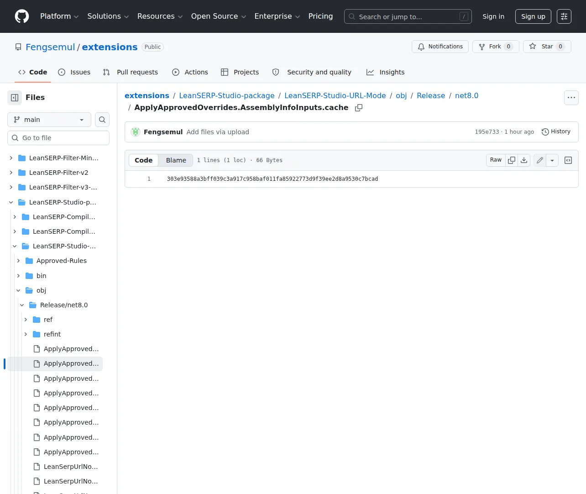Search this repository magnifier icon

102,120
